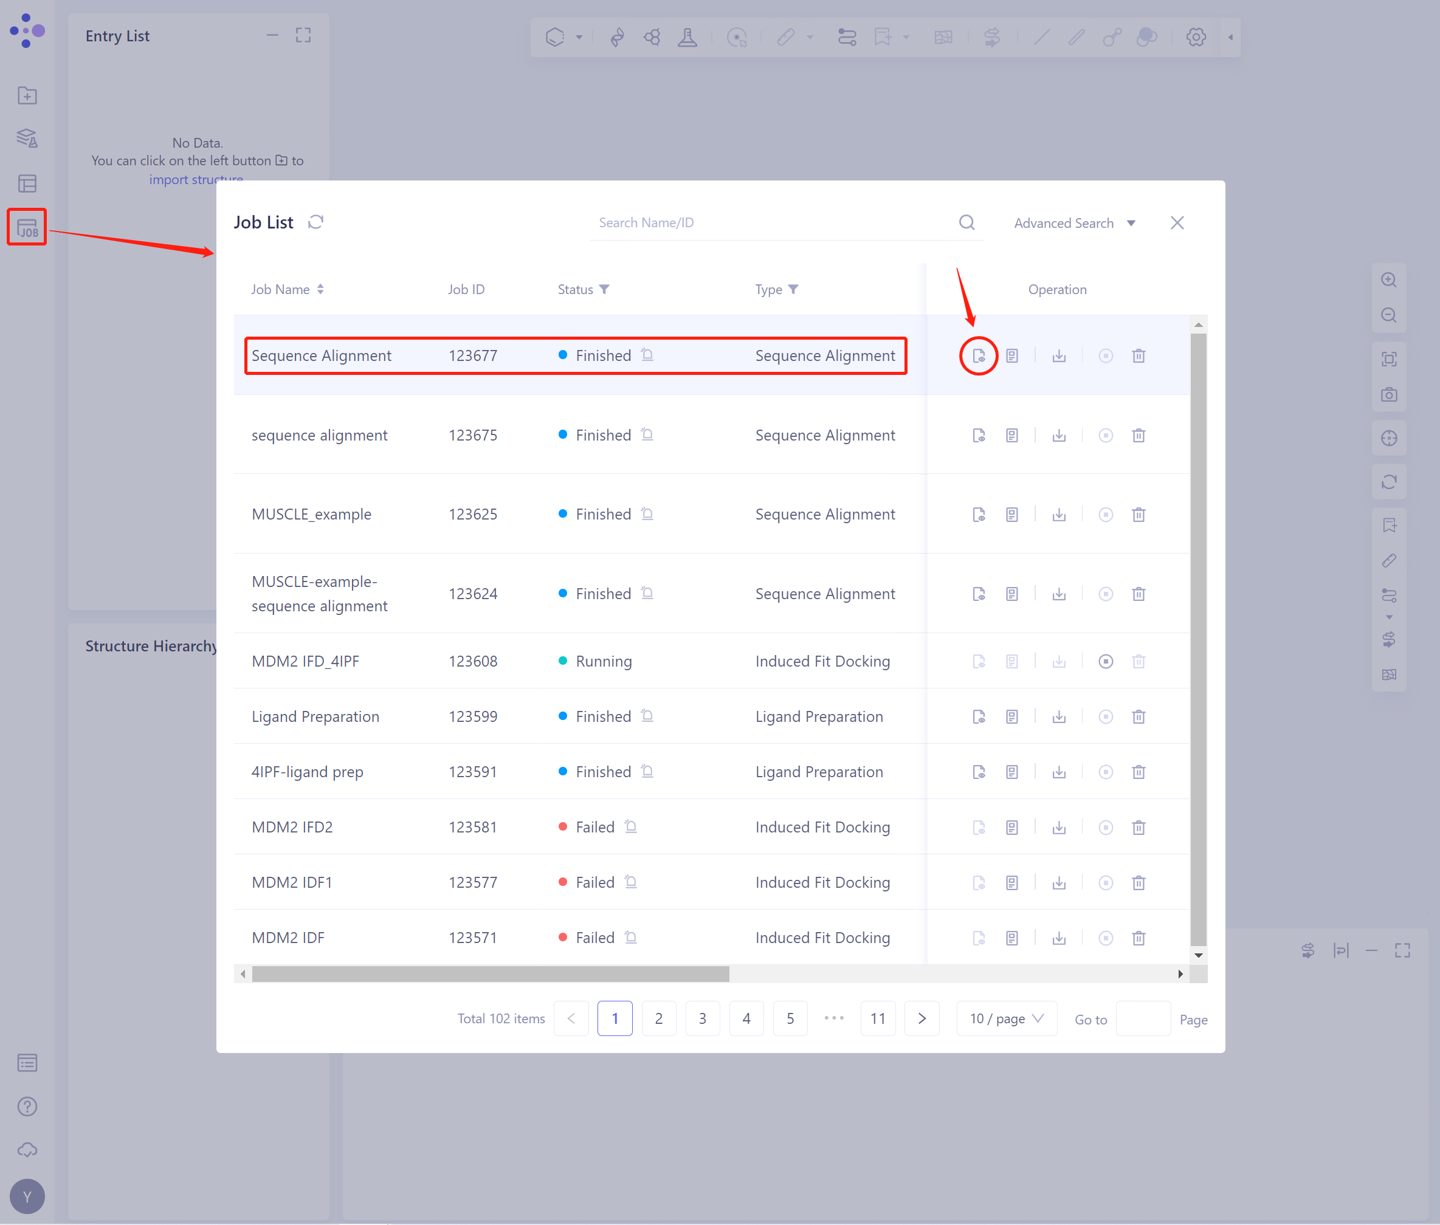Viewport: 1440px width, 1225px height.
Task: Download results of MUSCLE_example job
Action: coord(1059,515)
